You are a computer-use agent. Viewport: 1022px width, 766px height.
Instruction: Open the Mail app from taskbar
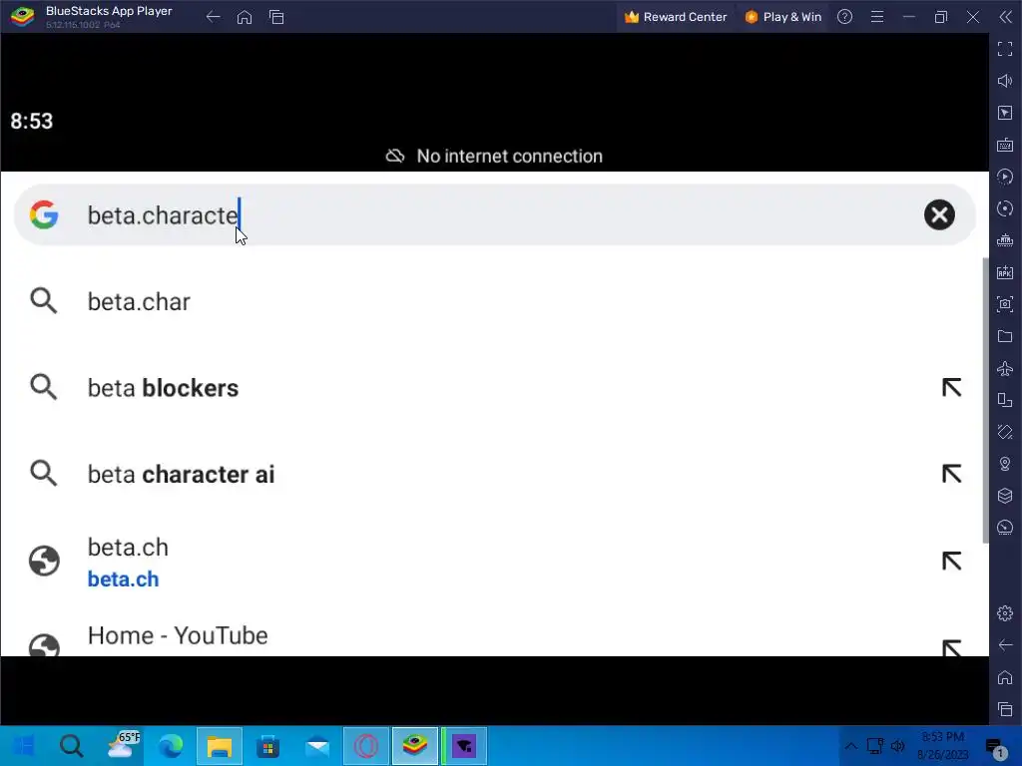pyautogui.click(x=317, y=746)
